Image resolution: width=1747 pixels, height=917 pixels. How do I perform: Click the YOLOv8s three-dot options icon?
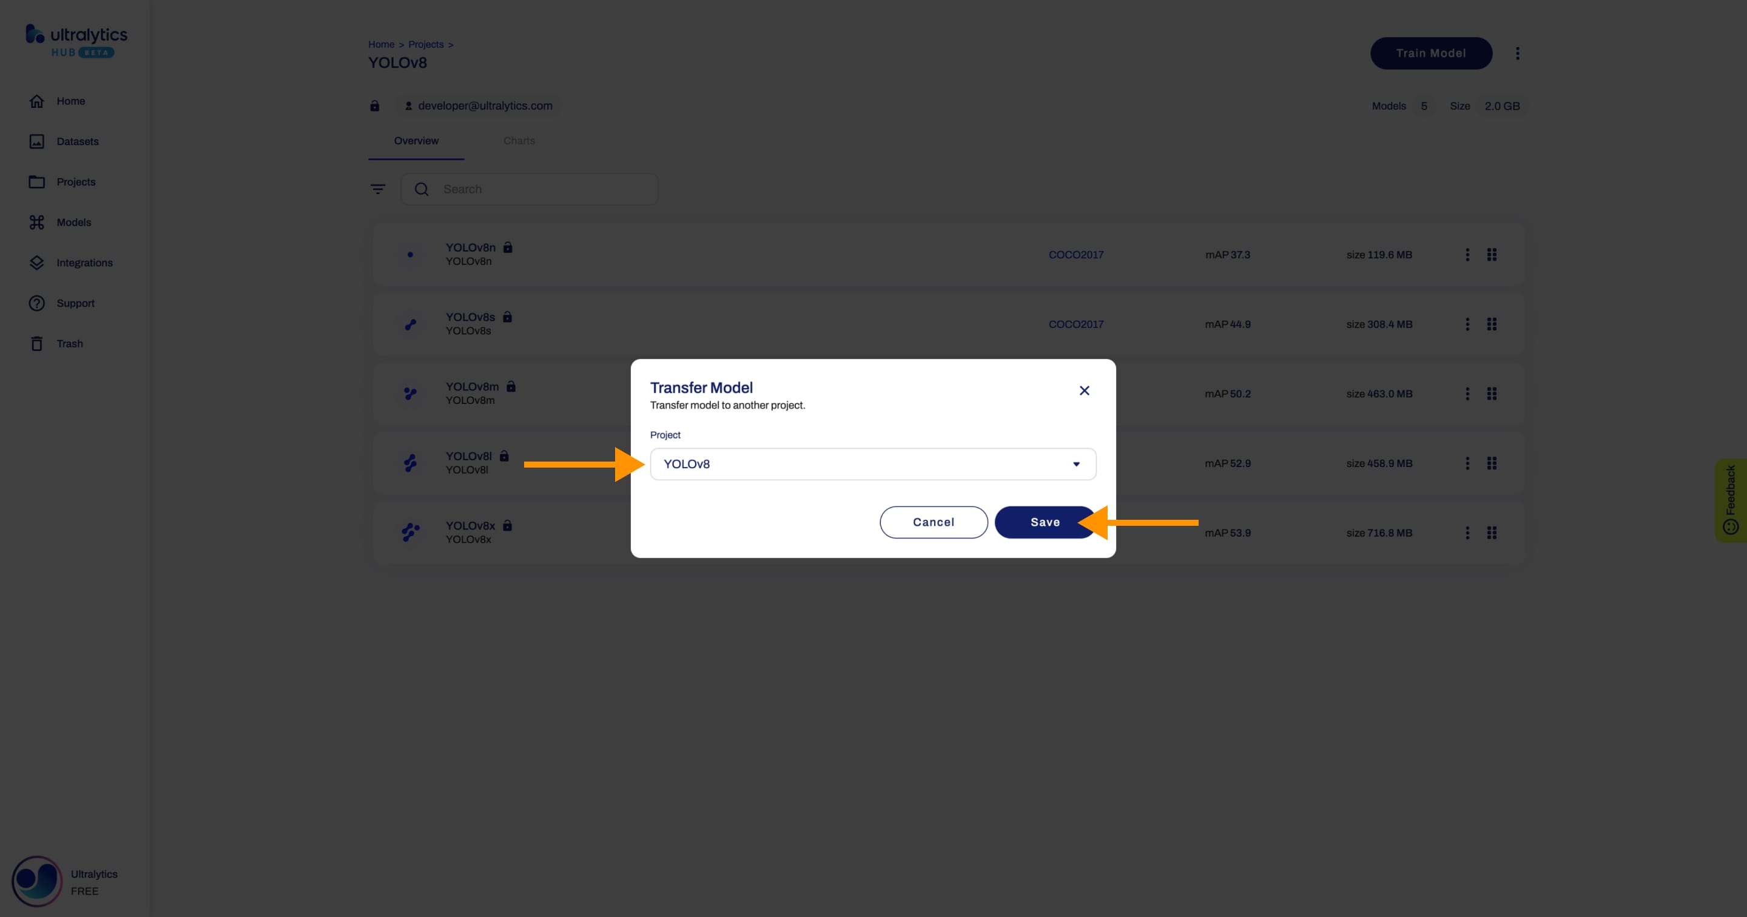pos(1467,323)
